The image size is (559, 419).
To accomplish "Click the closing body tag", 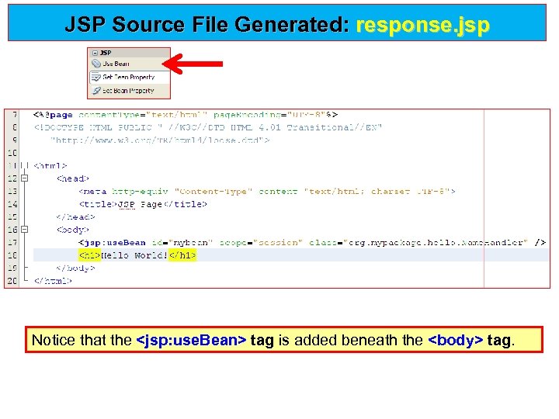I will click(x=75, y=268).
